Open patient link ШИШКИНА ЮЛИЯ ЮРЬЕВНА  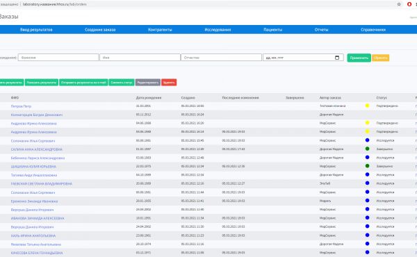tap(33, 167)
